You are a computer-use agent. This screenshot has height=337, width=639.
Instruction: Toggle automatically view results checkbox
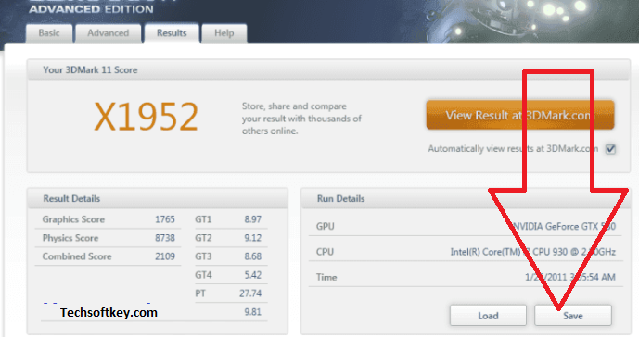[x=610, y=149]
